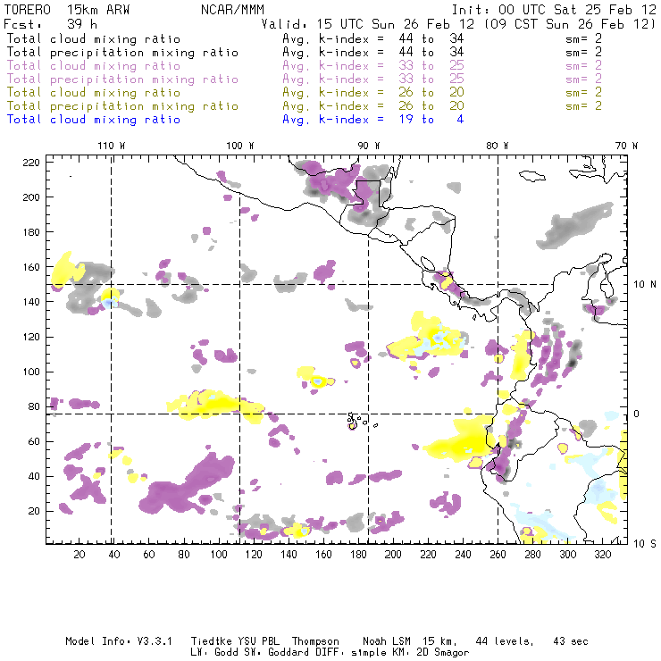Screen dimensions: 661x661
Task: Click the "10 S" latitude label
Action: [645, 544]
